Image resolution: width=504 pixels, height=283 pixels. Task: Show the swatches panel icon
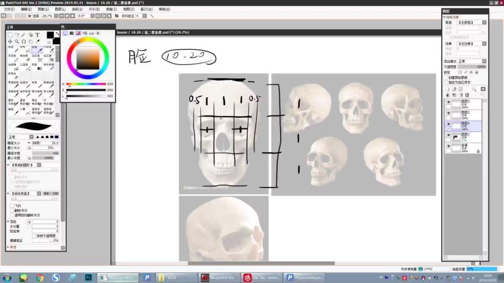point(91,33)
